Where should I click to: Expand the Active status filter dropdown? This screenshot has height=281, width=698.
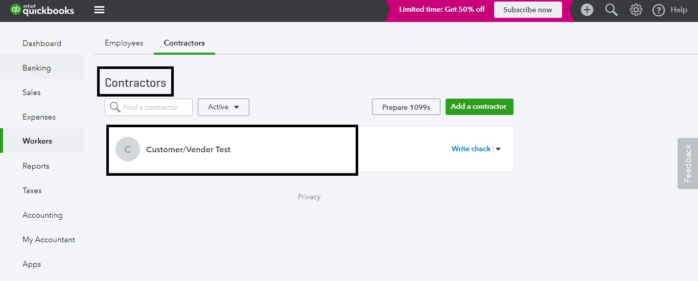(x=223, y=107)
